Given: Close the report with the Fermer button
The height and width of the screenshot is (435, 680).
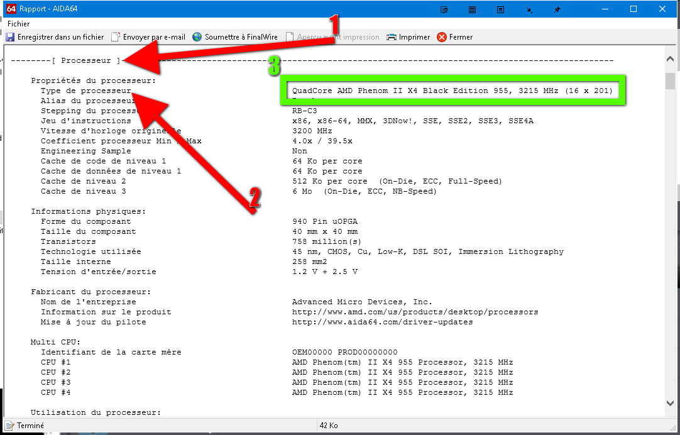Looking at the screenshot, I should coord(455,37).
